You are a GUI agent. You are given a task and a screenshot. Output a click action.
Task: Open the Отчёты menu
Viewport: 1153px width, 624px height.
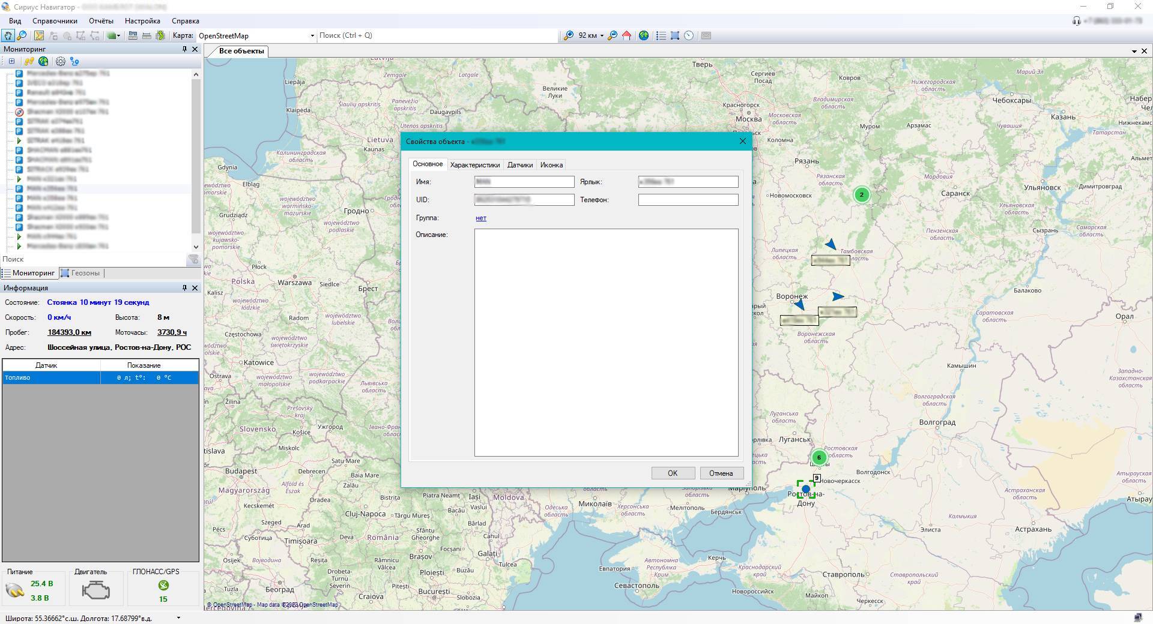pyautogui.click(x=101, y=21)
